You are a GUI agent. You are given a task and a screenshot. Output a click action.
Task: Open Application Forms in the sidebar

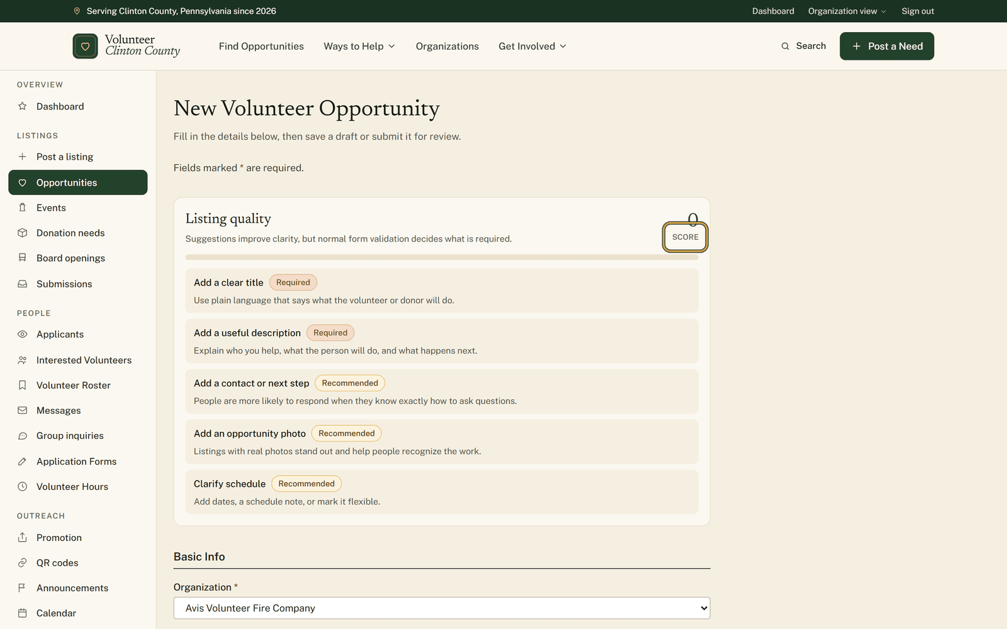[x=78, y=461]
